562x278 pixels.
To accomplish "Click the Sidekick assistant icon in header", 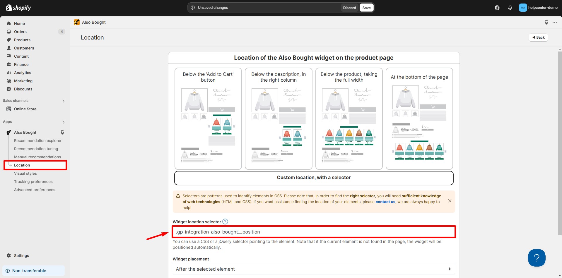I will 497,8.
